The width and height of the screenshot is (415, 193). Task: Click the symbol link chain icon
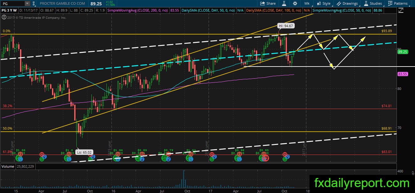click(x=34, y=3)
